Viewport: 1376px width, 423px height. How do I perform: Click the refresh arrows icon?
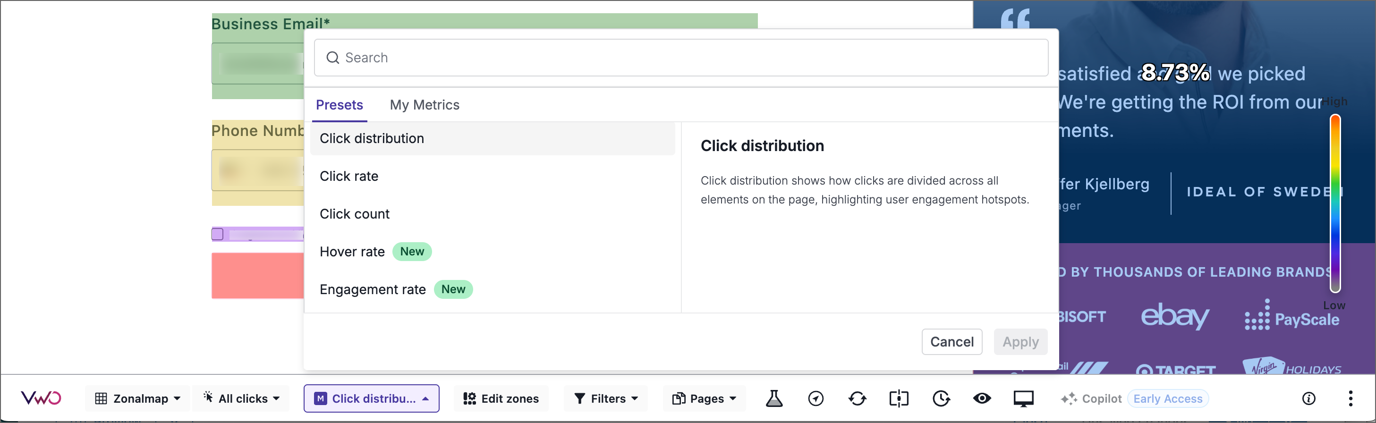tap(857, 398)
